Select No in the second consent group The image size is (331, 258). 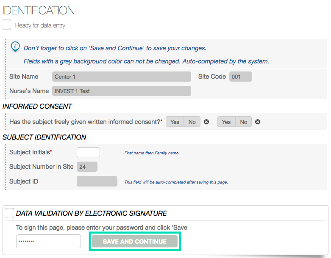243,122
